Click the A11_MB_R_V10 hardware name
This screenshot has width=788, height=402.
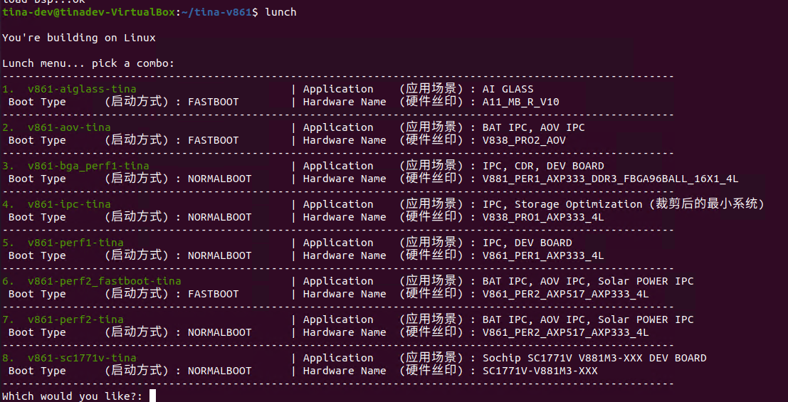(520, 102)
